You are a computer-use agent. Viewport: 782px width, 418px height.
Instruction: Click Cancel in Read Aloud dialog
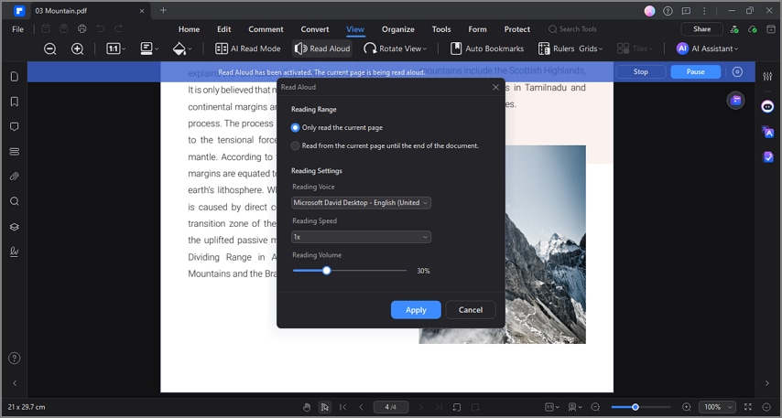click(x=471, y=310)
